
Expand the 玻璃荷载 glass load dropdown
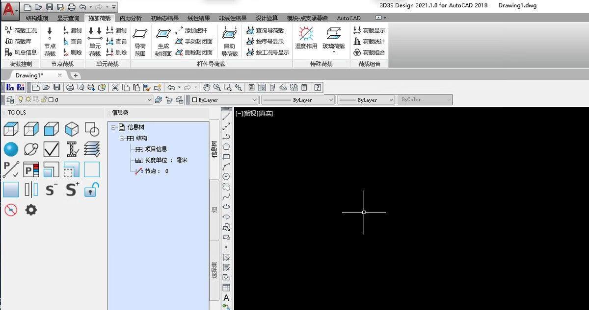[334, 52]
